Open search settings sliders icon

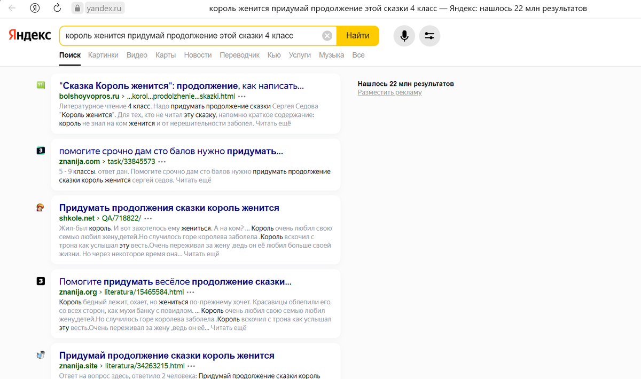[429, 36]
